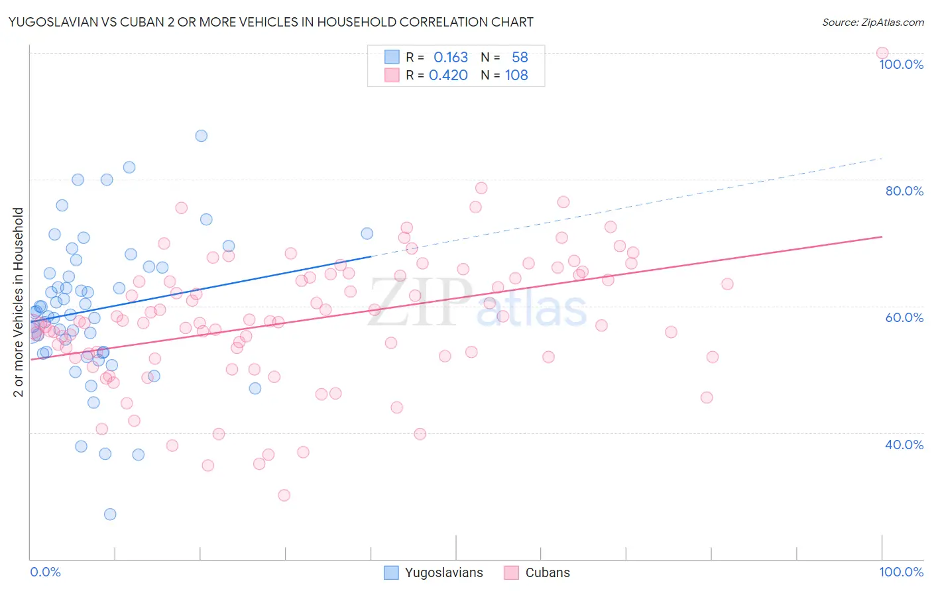Click the Yugoslavians blue legend swatch
Image resolution: width=932 pixels, height=591 pixels.
[392, 572]
